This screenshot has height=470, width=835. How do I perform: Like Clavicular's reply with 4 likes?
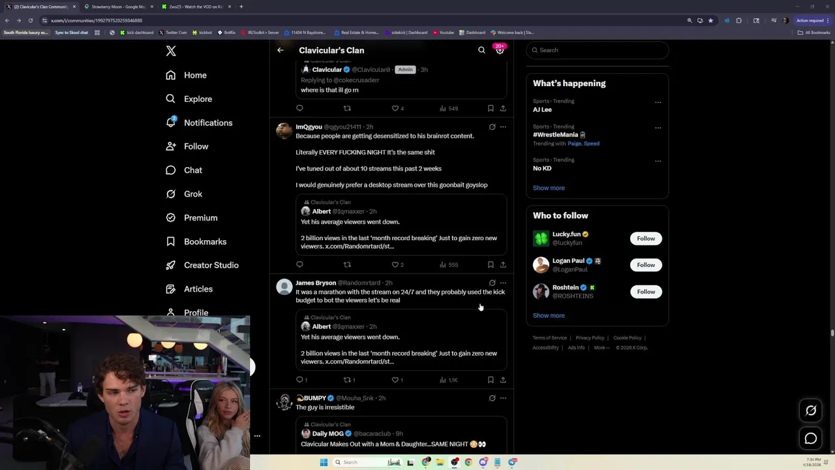(397, 108)
